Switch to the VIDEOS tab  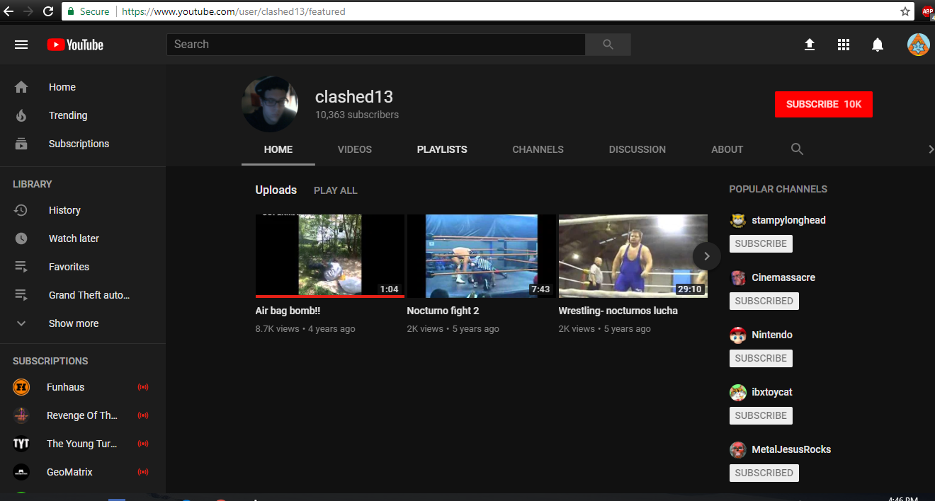[x=354, y=149]
